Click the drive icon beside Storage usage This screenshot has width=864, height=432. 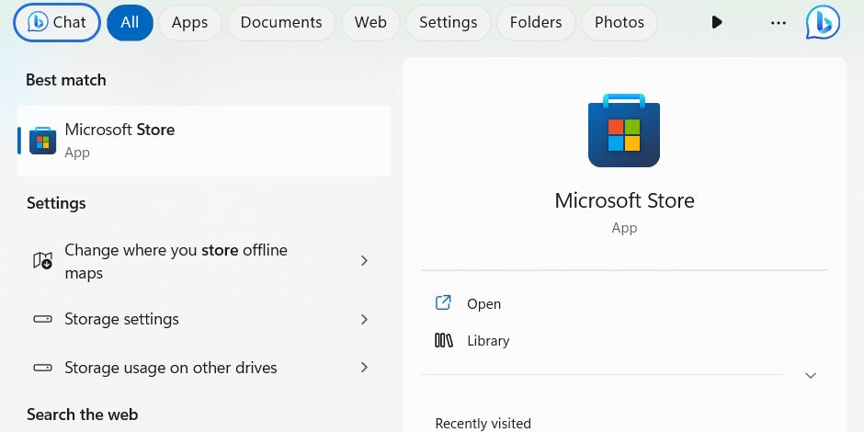(x=42, y=368)
